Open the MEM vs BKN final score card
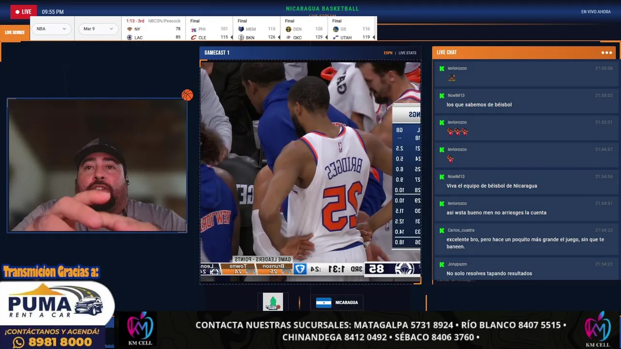The width and height of the screenshot is (621, 349). [257, 29]
